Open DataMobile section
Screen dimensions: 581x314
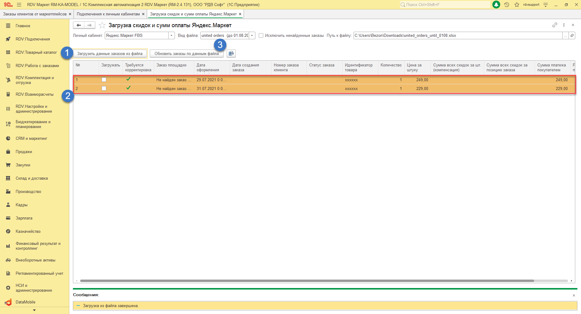tap(25, 302)
